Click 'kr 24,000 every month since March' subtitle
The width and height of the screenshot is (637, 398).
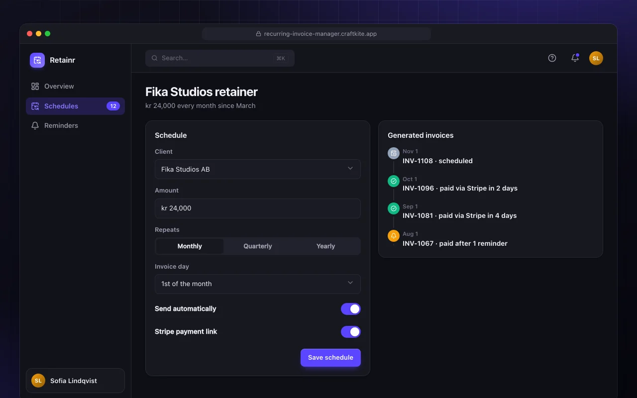201,105
